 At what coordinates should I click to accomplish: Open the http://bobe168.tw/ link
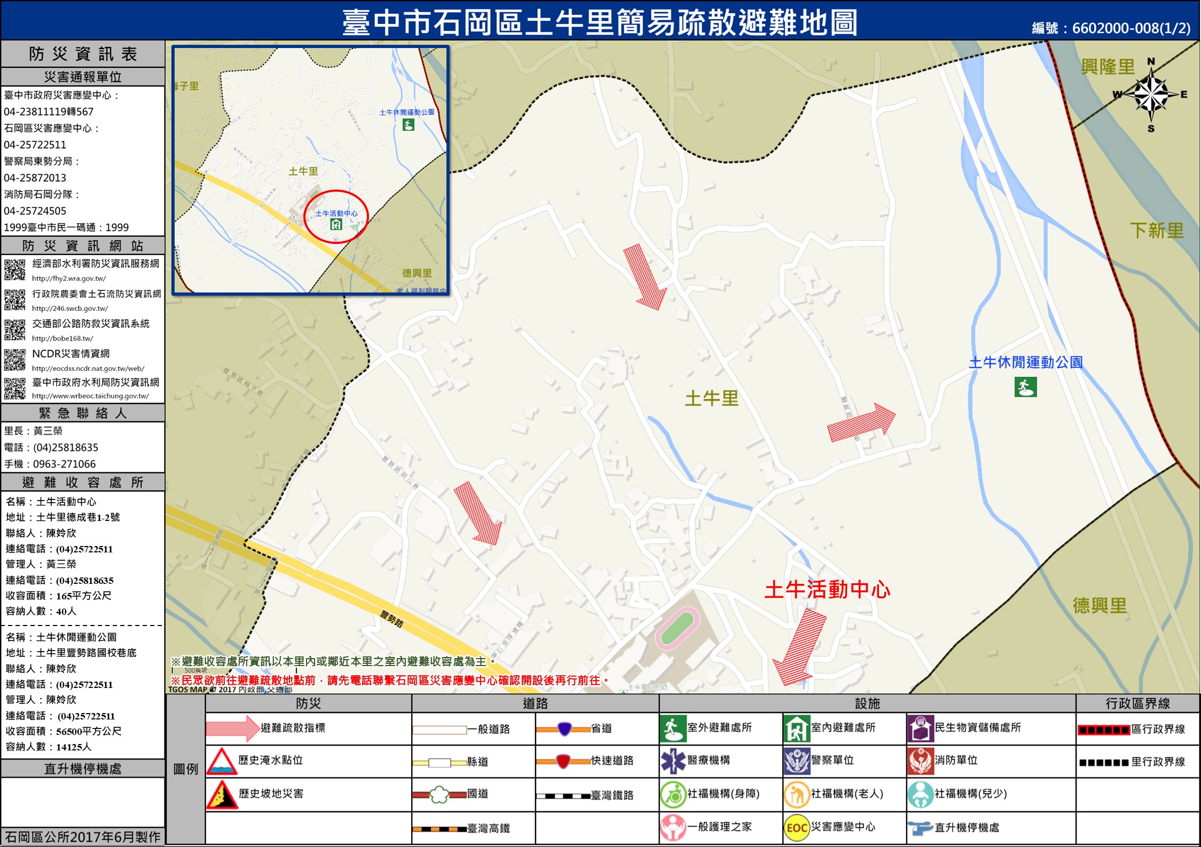coord(62,338)
